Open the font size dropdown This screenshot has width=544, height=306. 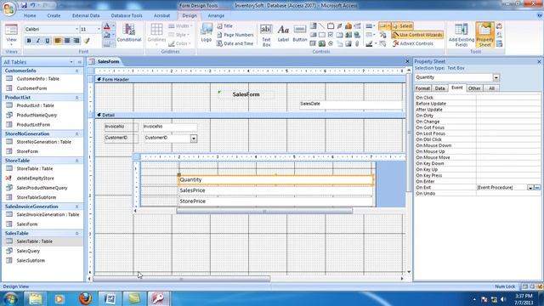[99, 29]
